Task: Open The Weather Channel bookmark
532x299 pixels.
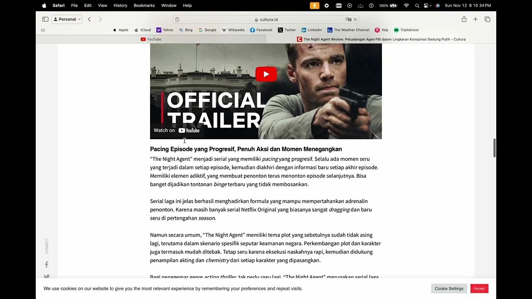Action: click(348, 30)
